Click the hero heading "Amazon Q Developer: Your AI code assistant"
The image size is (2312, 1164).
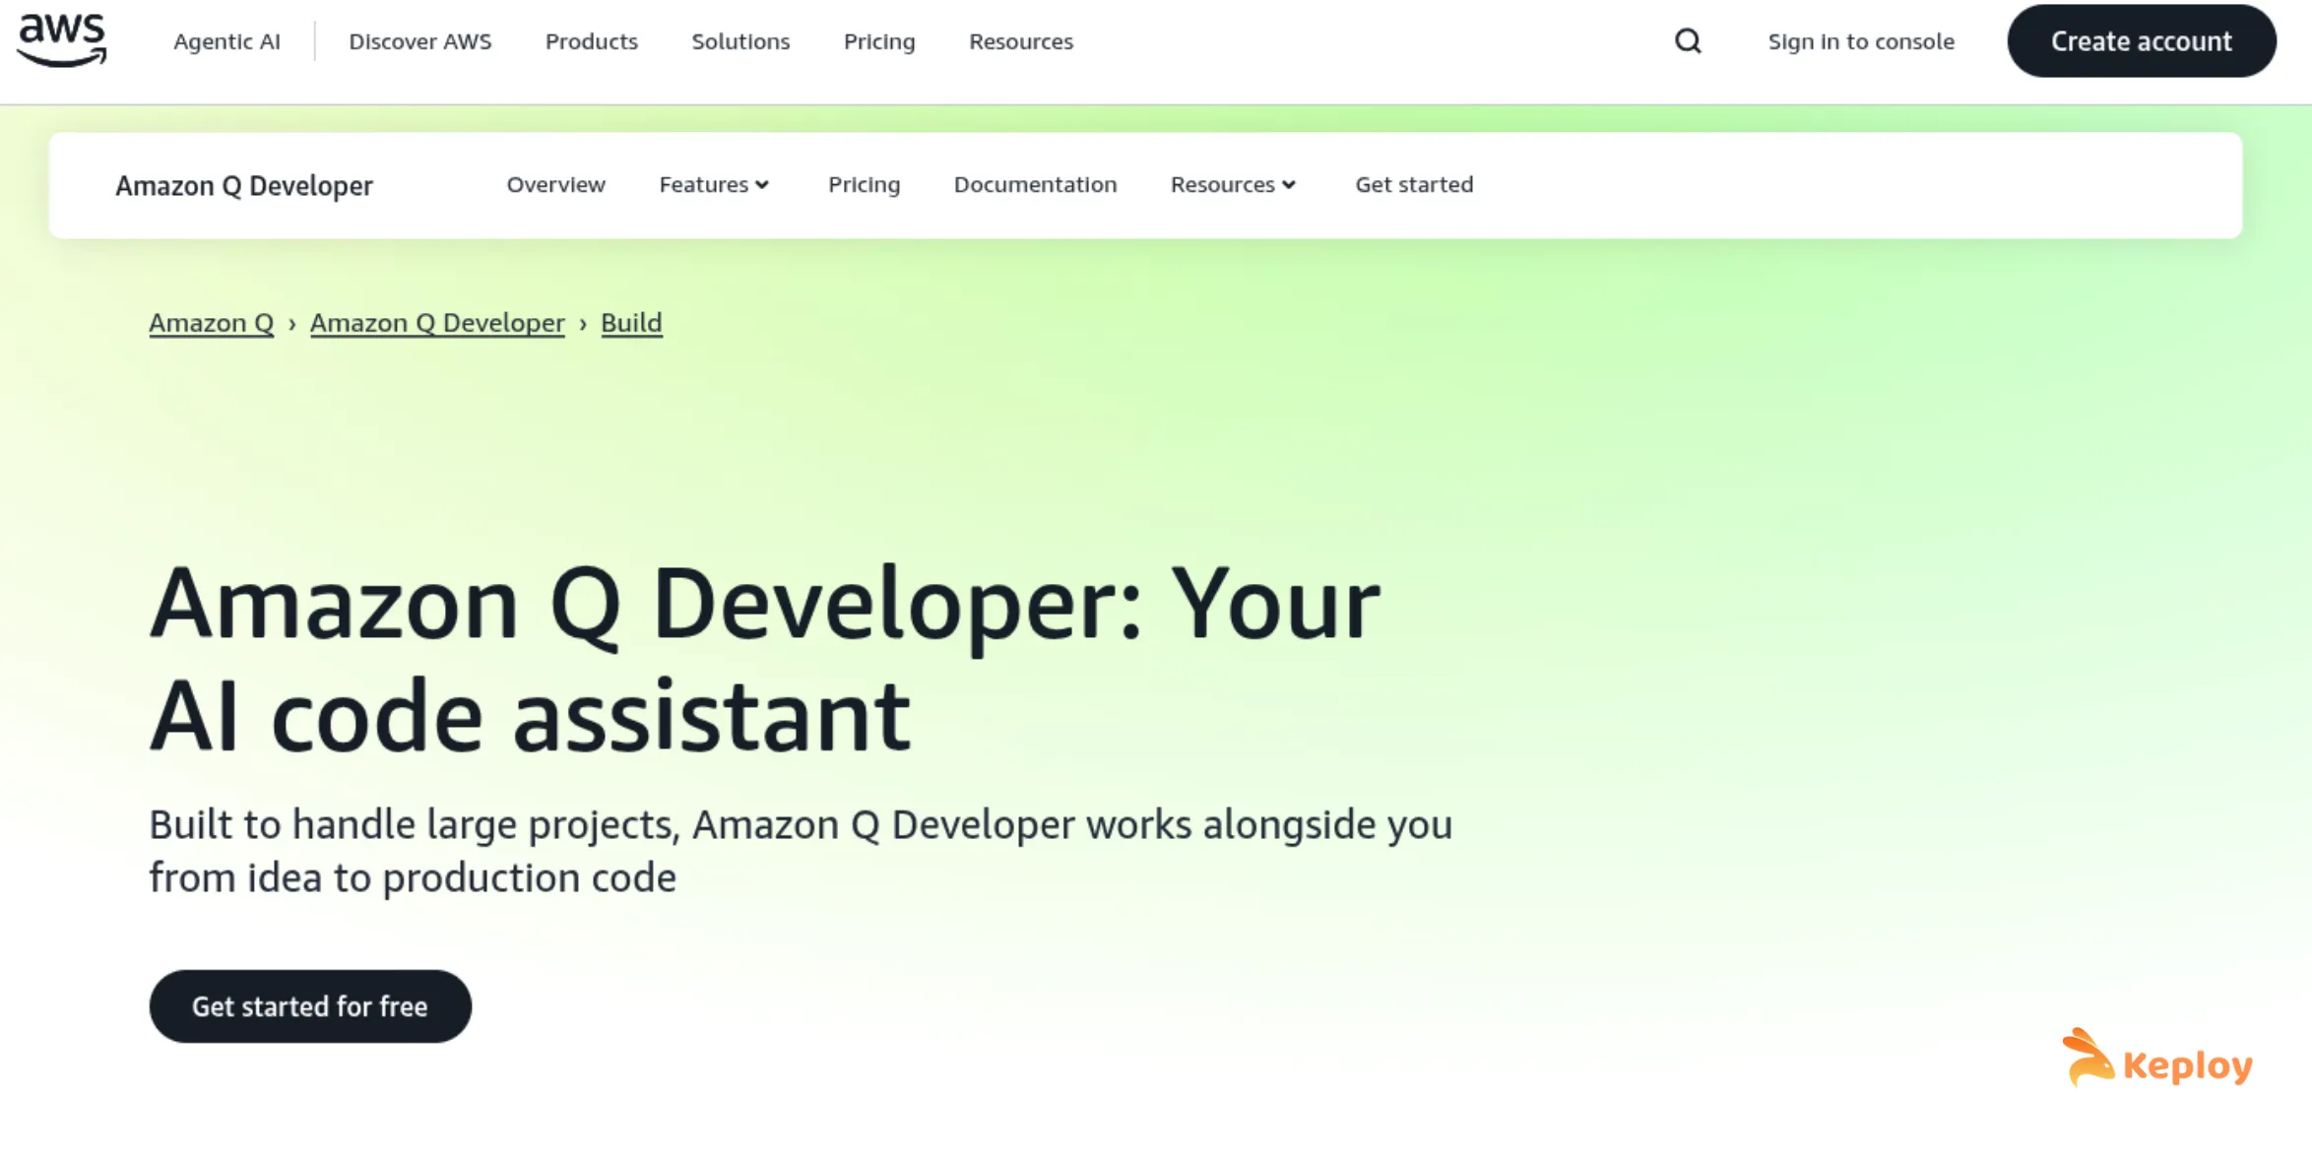[764, 659]
